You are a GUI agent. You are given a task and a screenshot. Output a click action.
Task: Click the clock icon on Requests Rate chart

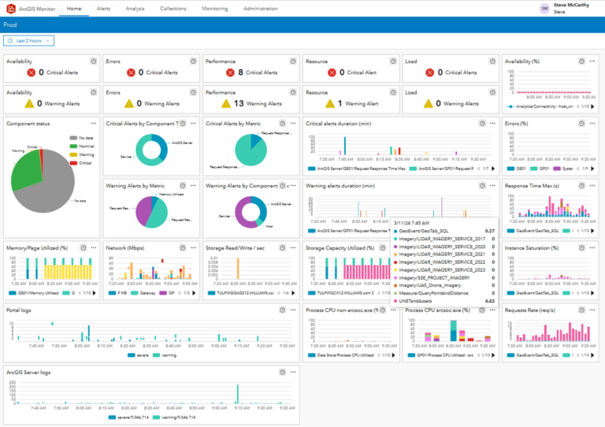tap(581, 310)
